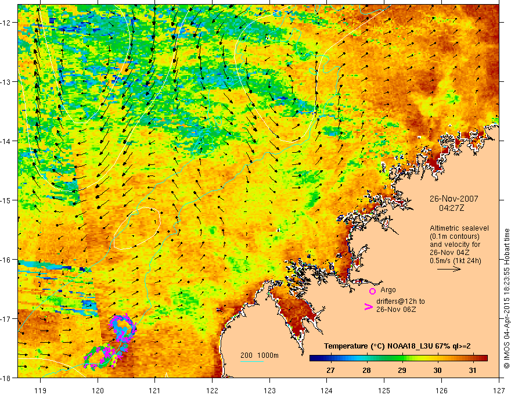Click the cyan 200 1000m isobath legend line
The height and width of the screenshot is (395, 511).
[252, 361]
